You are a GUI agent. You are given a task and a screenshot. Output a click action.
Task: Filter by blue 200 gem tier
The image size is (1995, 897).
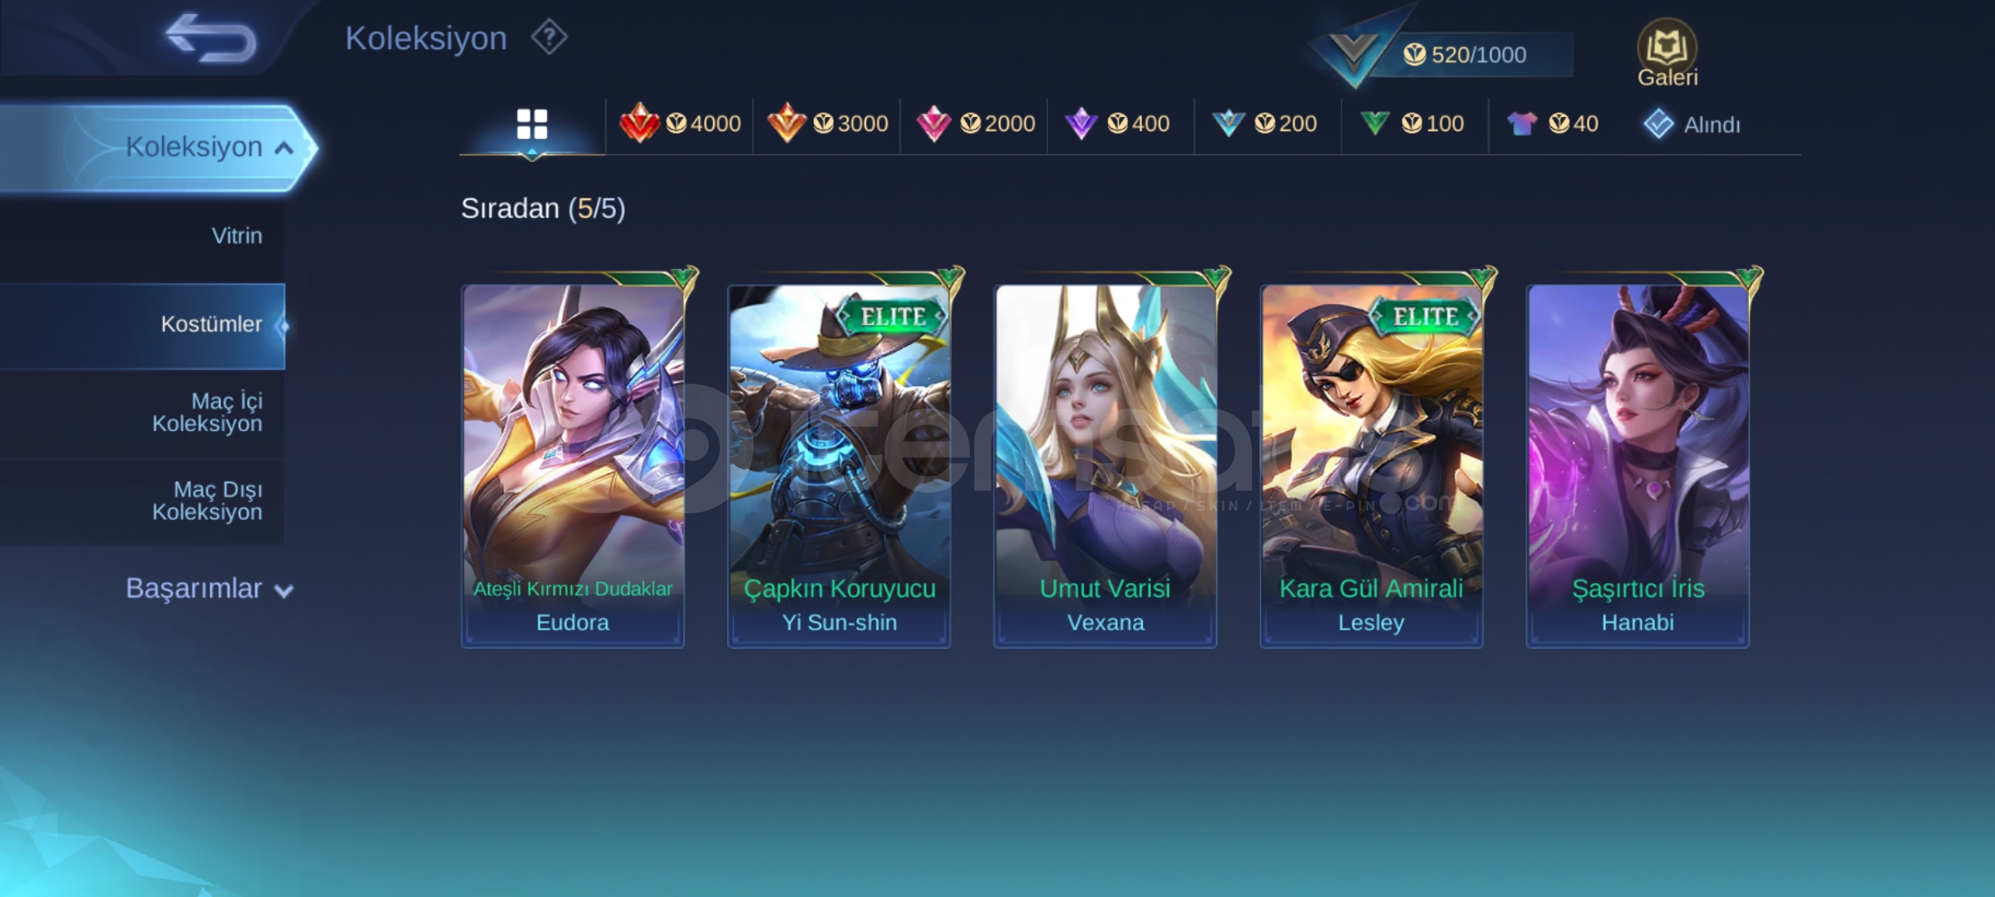coord(1264,124)
